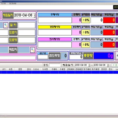Click the 총투입기준(g) input field
This screenshot has height=118, width=118.
coord(76,57)
